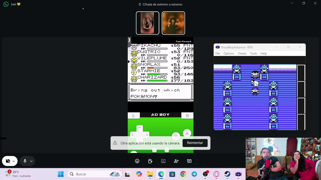Tap the D-pad up arrow
Viewport: 321px width, 180px height.
(x=140, y=128)
